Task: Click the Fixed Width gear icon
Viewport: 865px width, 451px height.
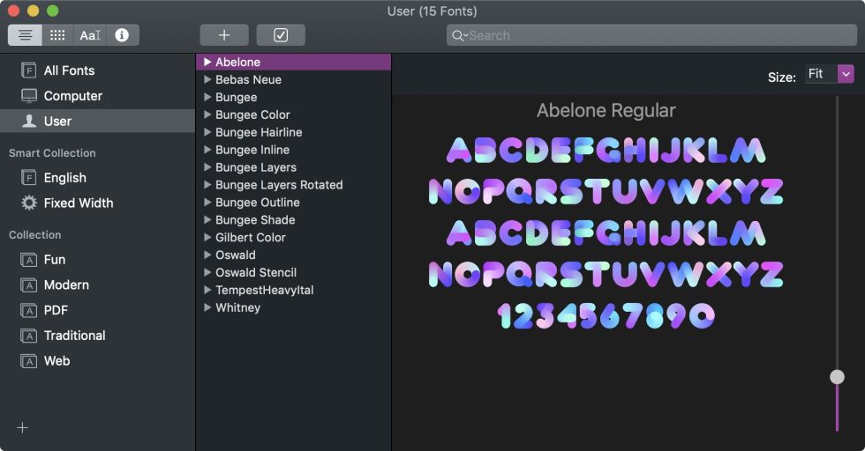Action: [x=28, y=203]
